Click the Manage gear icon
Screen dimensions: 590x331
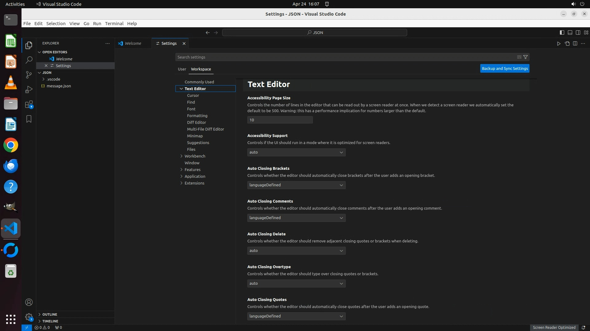point(29,317)
